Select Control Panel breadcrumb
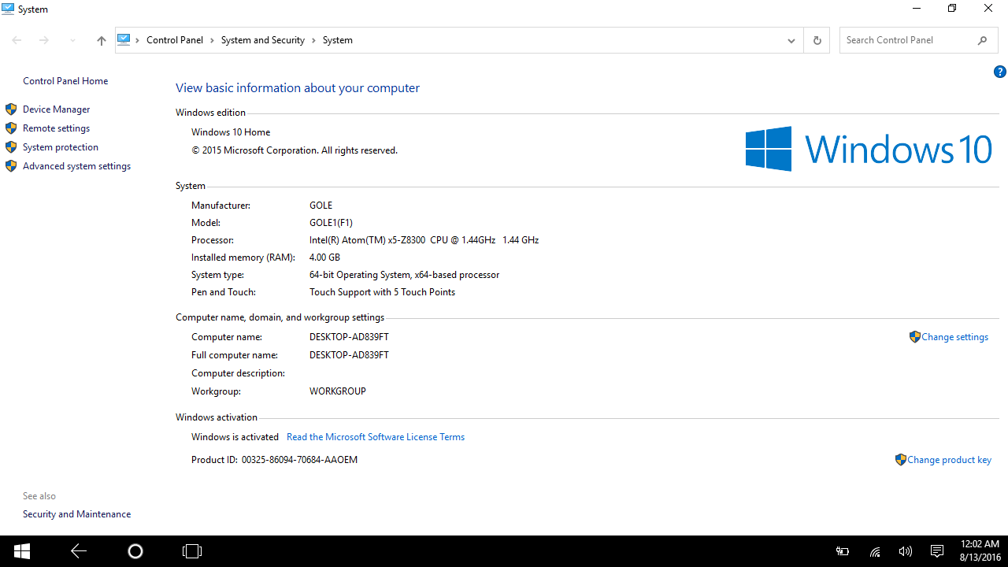This screenshot has height=567, width=1008. (x=175, y=40)
